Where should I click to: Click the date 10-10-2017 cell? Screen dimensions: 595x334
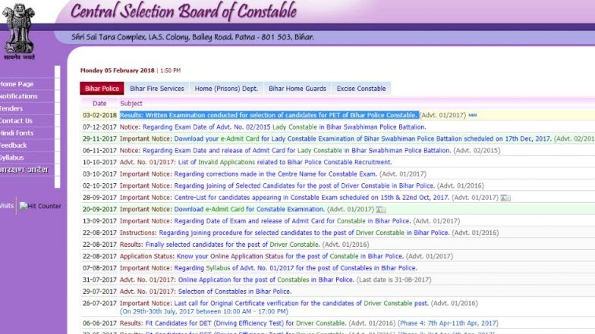99,162
